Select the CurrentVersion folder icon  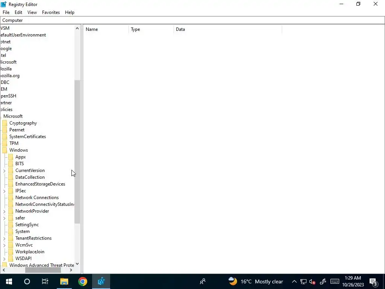tap(11, 170)
